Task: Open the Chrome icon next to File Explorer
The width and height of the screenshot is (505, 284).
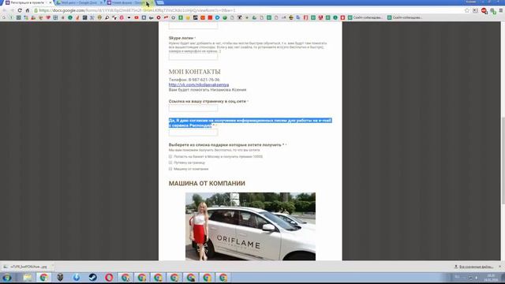Action: [44, 277]
